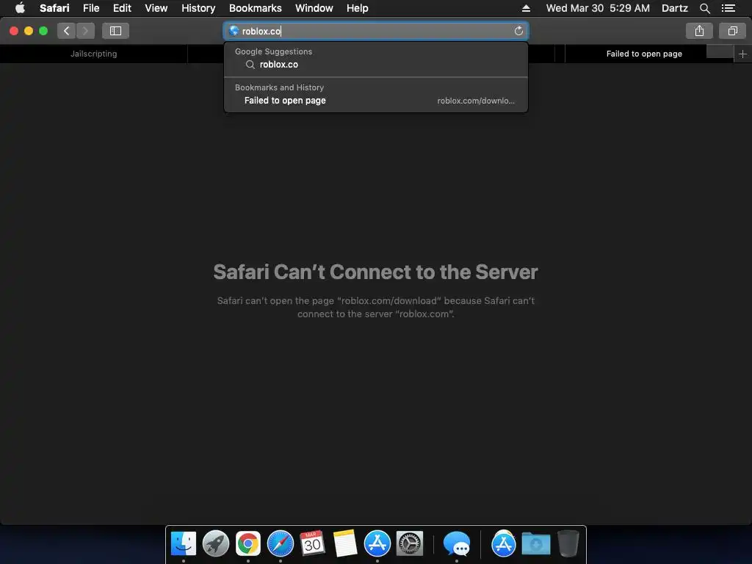
Task: Open the chat bubbles app in Dock
Action: pyautogui.click(x=457, y=543)
